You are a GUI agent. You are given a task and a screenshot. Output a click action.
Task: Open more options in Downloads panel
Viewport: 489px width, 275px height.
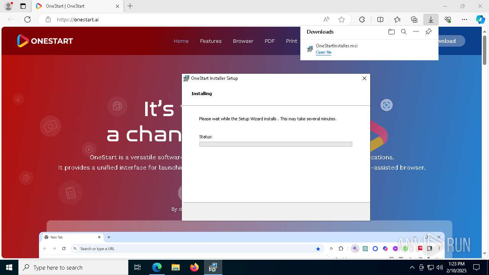416,32
